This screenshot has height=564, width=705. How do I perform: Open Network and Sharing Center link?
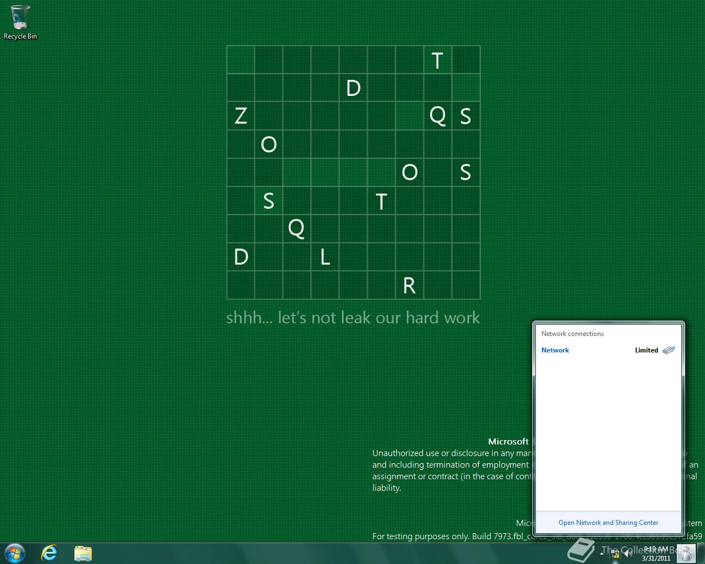(608, 523)
